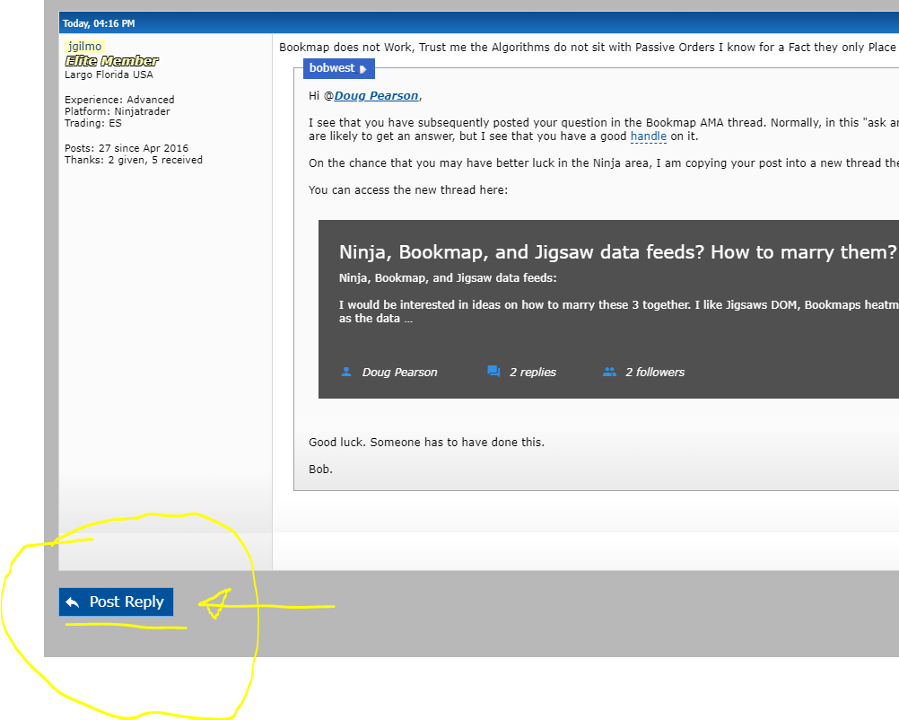Click the Elite Member badge
This screenshot has height=720, width=899.
point(112,61)
